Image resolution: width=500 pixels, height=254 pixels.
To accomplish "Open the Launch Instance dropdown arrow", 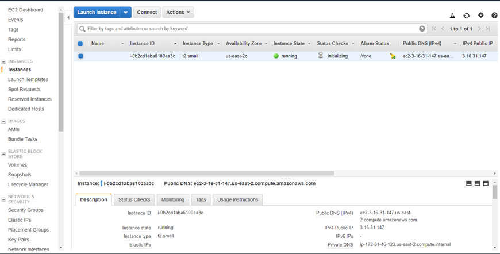I will [126, 13].
